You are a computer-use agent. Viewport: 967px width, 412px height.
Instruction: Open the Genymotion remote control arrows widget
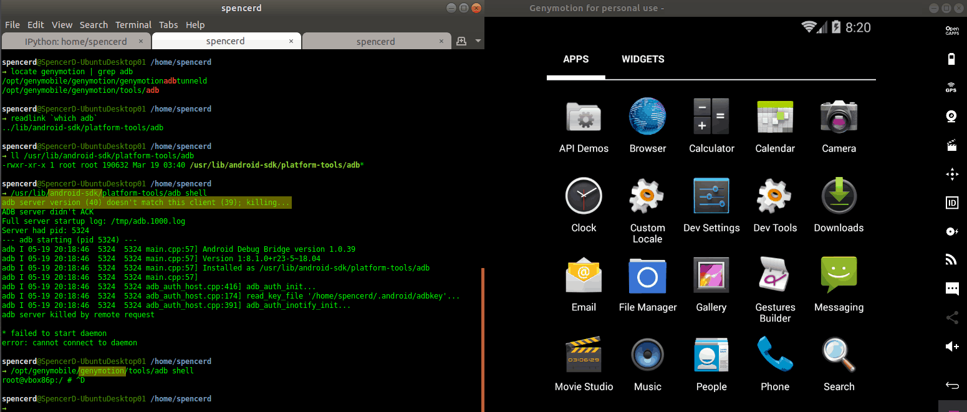(x=952, y=175)
